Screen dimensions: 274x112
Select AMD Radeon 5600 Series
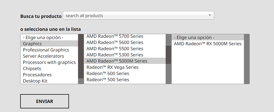point(115,42)
